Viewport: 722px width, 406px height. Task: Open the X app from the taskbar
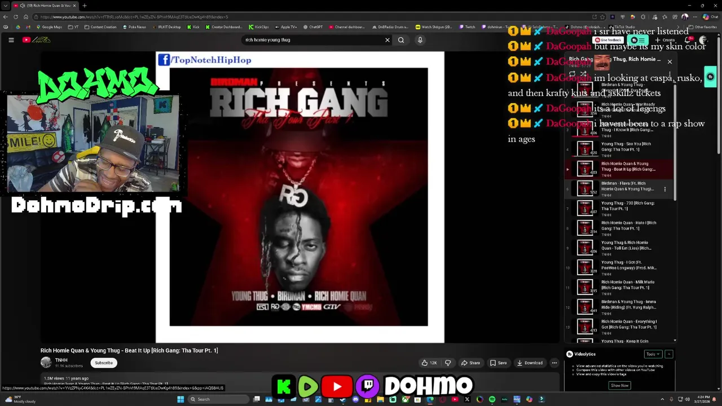click(467, 399)
